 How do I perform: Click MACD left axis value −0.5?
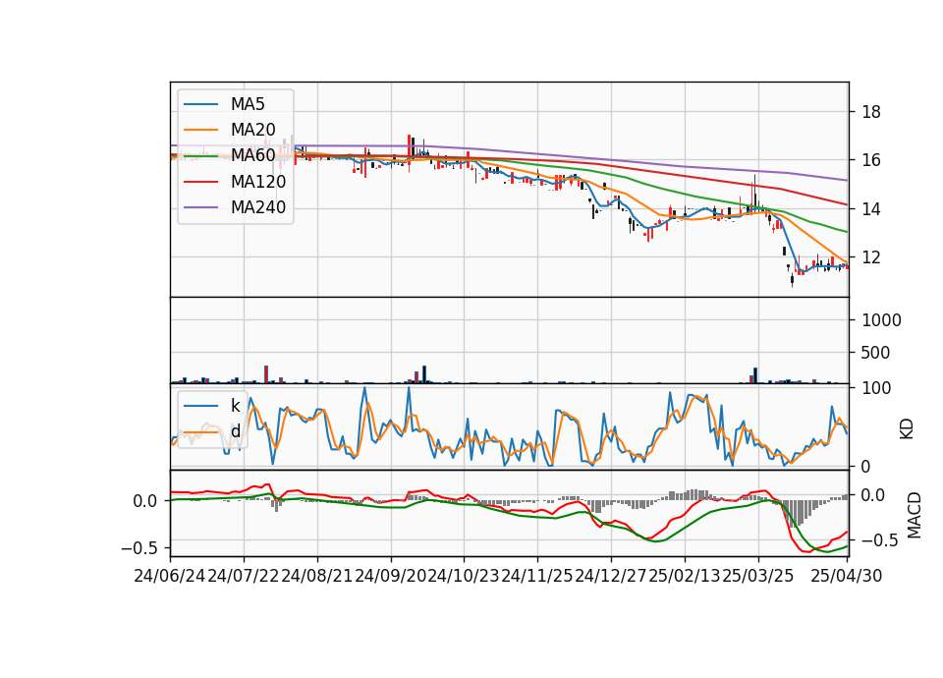139,548
